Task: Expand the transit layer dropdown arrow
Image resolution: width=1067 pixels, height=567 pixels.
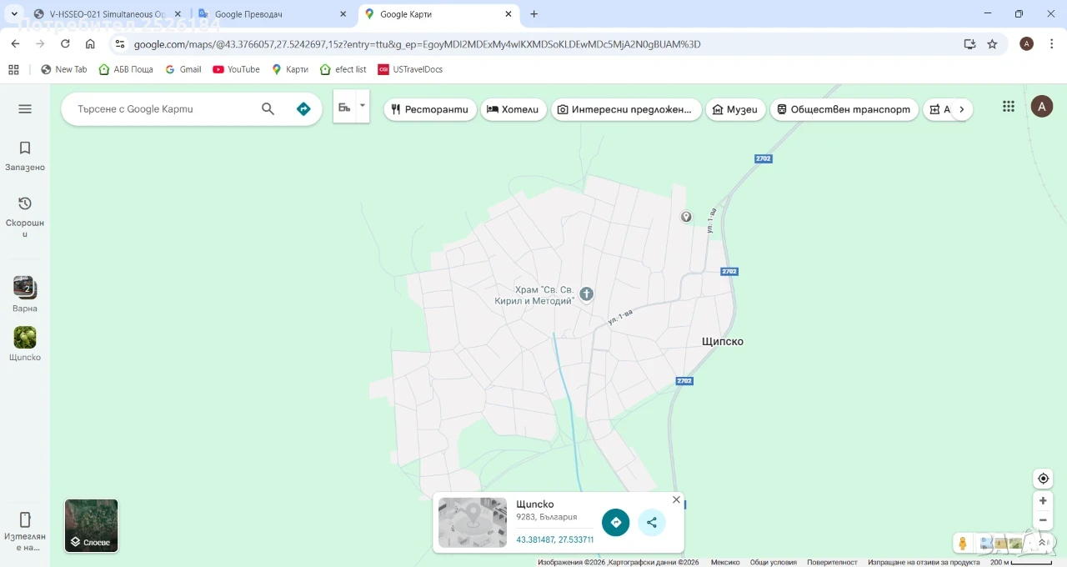Action: pyautogui.click(x=363, y=106)
